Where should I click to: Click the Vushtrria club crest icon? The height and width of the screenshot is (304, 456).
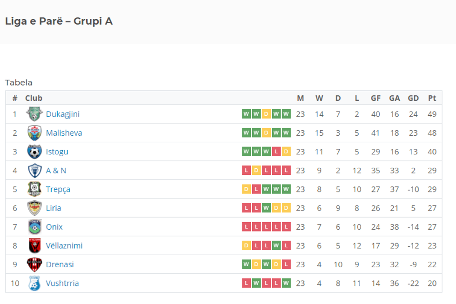click(34, 283)
